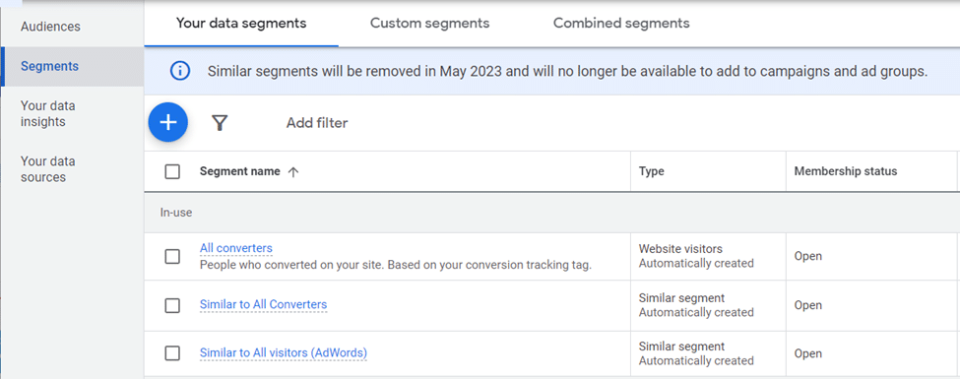Switch to the Custom segments tab
This screenshot has height=379, width=960.
tap(430, 24)
